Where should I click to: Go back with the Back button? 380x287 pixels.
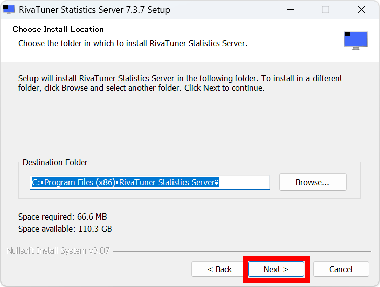click(220, 269)
